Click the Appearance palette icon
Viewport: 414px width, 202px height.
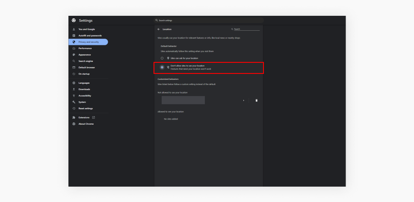pyautogui.click(x=74, y=55)
